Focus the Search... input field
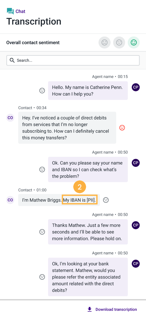 [73, 60]
